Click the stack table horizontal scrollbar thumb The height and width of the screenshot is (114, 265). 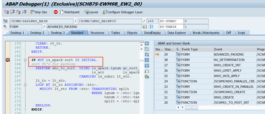tap(192, 107)
